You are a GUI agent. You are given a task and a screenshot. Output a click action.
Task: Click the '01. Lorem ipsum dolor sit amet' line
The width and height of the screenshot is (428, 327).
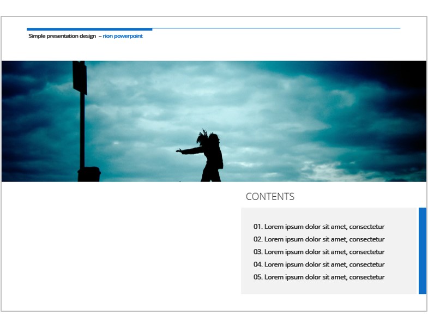(319, 227)
